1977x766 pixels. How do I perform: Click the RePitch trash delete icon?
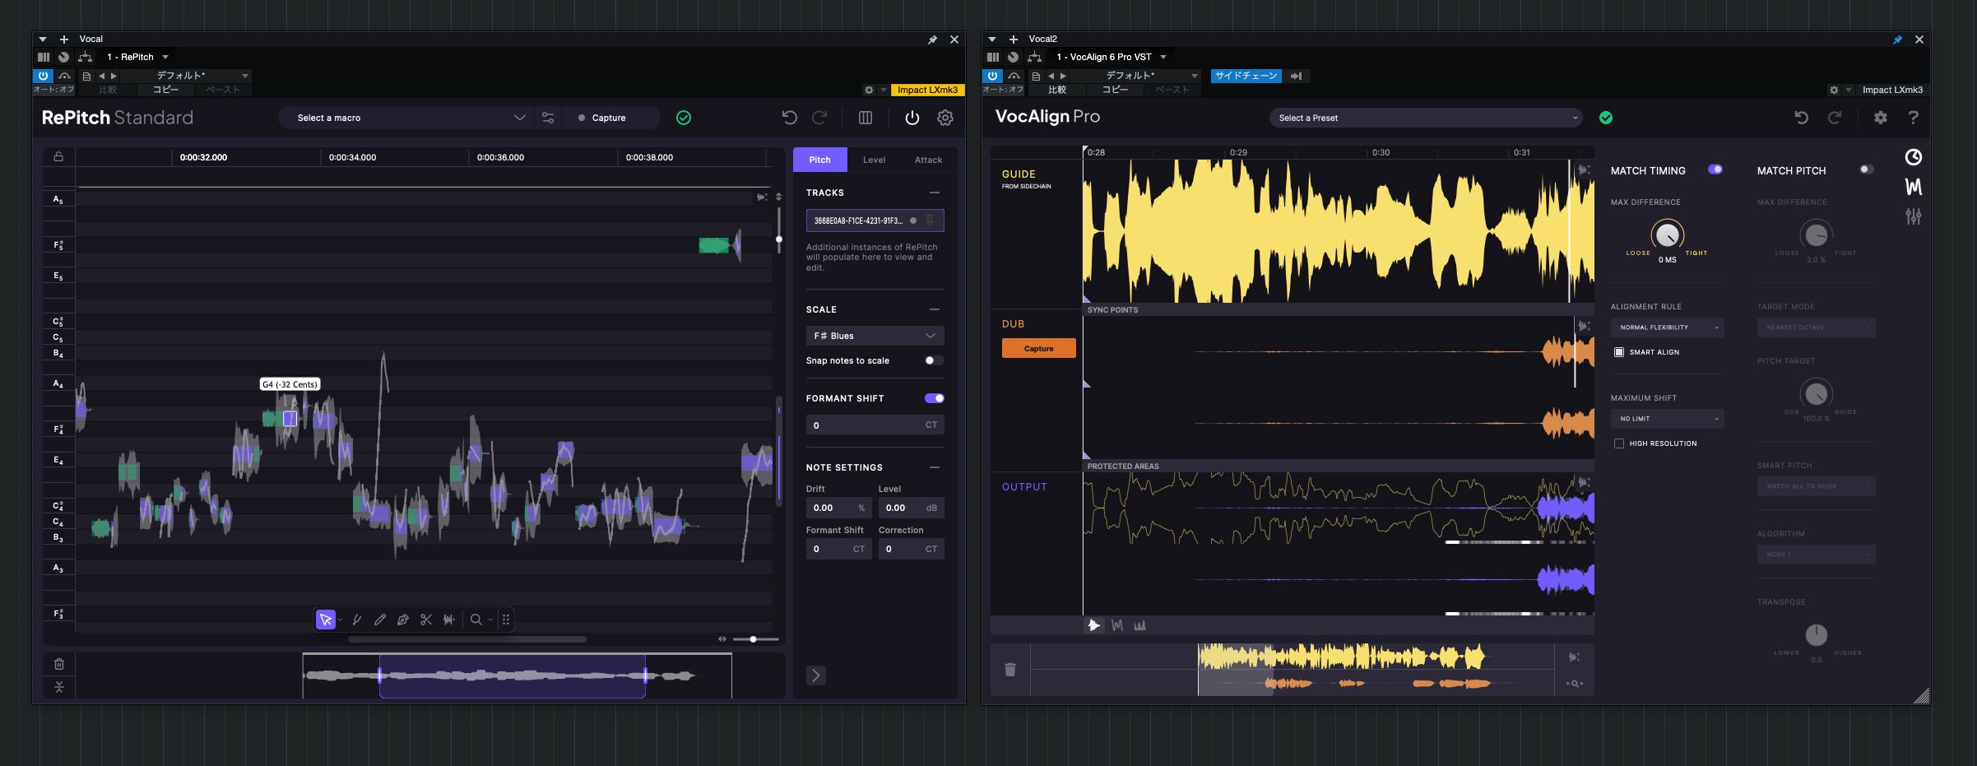[x=59, y=664]
